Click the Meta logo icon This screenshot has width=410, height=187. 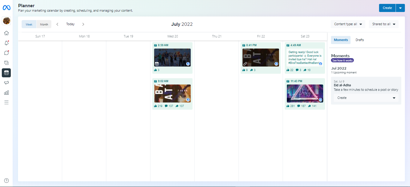[7, 8]
